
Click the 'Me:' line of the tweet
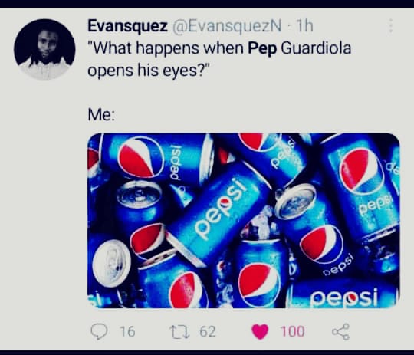(x=101, y=115)
